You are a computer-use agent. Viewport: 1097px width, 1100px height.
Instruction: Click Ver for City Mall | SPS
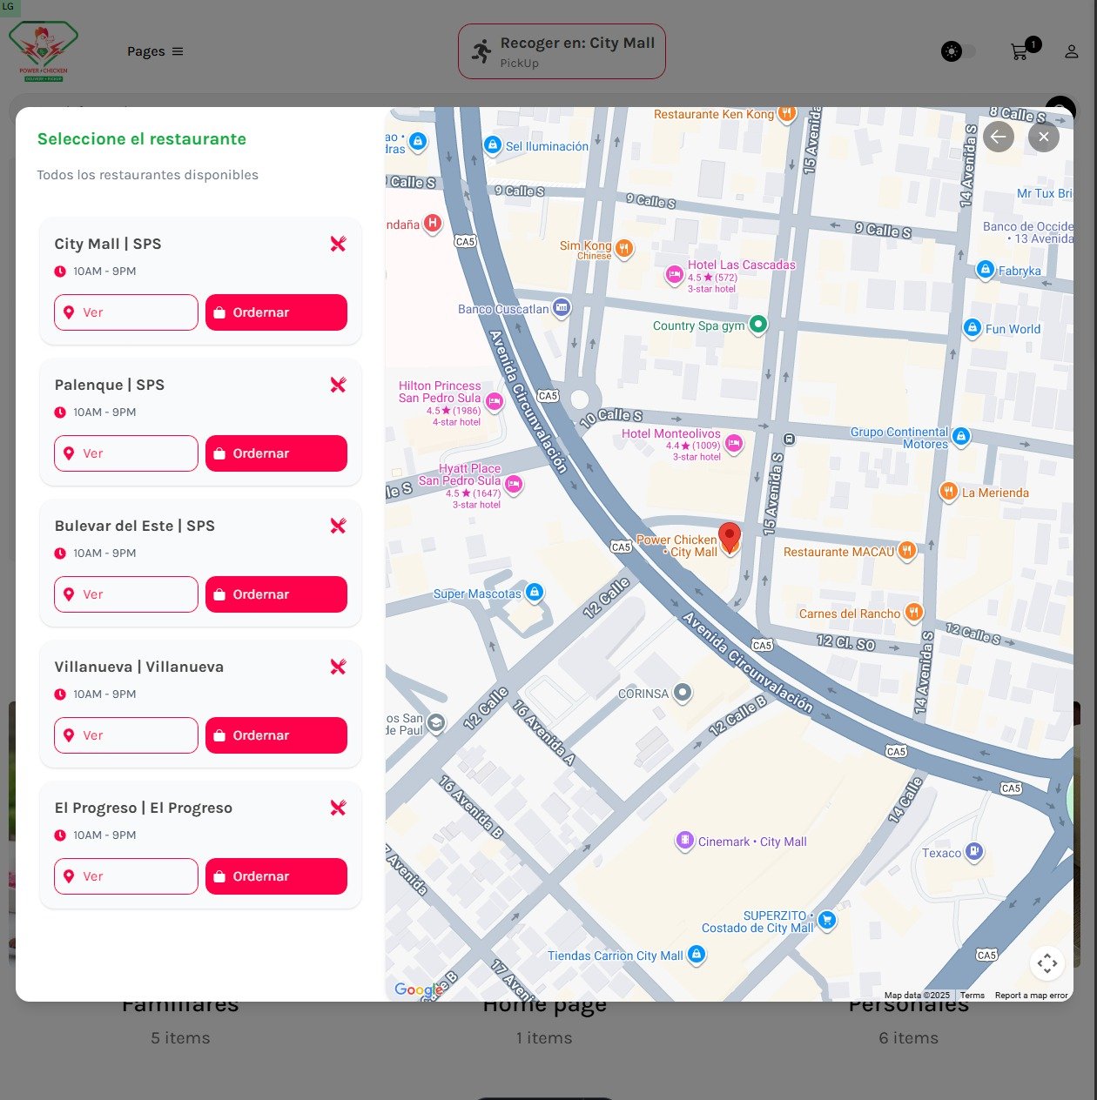click(x=126, y=312)
